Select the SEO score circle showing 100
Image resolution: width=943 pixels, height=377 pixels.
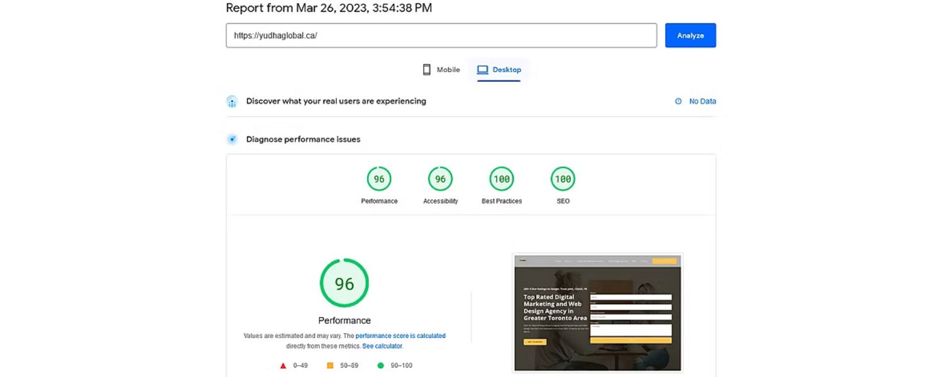(563, 178)
